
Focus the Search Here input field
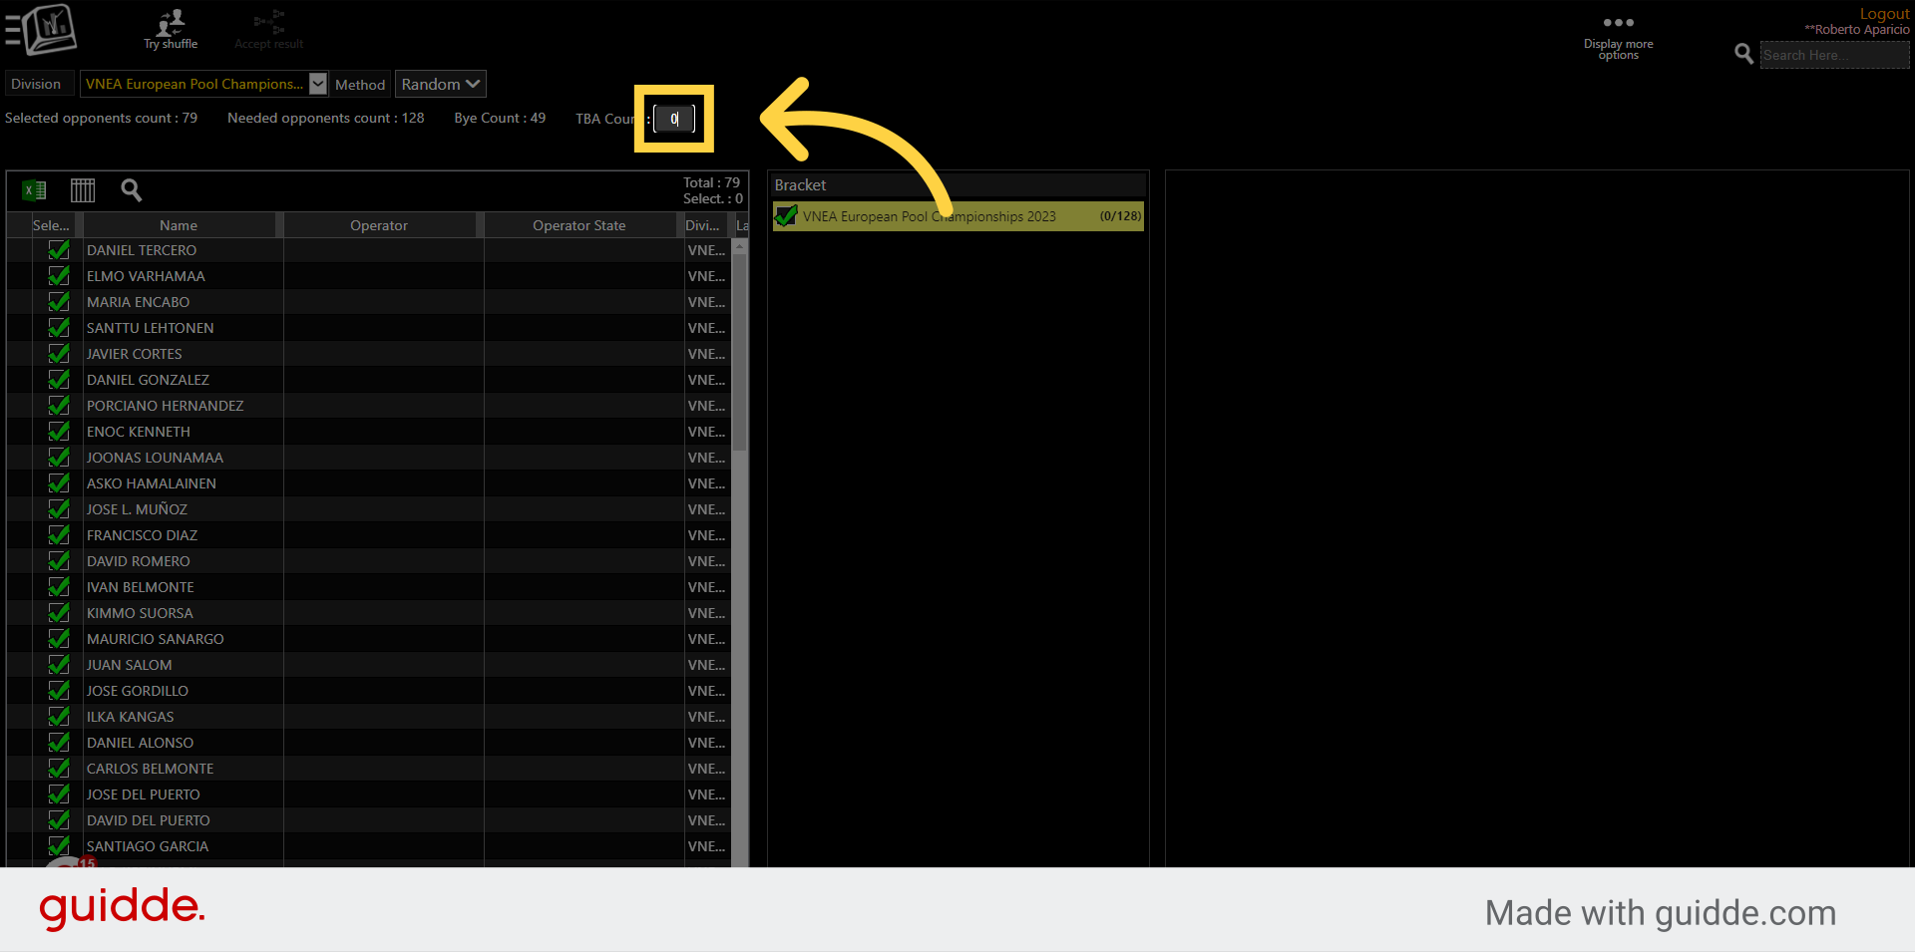click(1834, 55)
